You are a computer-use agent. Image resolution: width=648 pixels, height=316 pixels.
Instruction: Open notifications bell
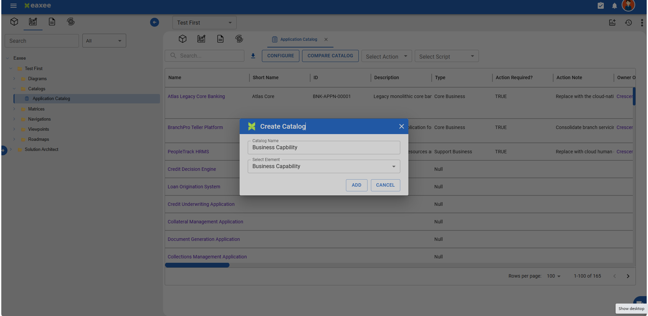[x=615, y=6]
